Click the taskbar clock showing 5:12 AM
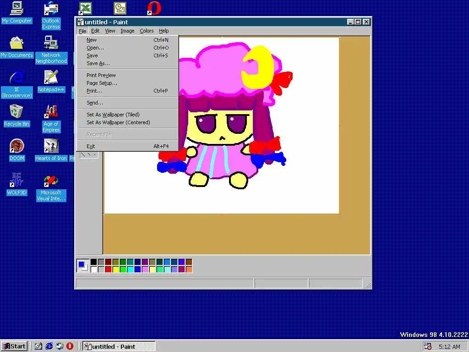Screen dimensions: 469x352 pos(449,346)
